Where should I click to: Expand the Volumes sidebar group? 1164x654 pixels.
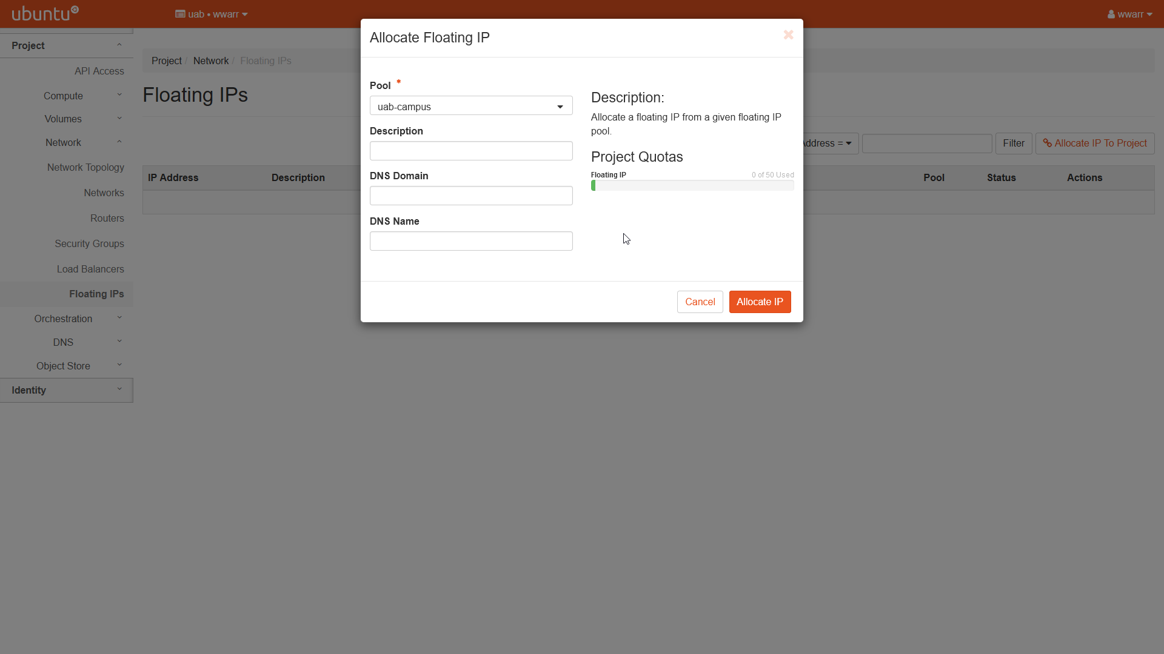pyautogui.click(x=67, y=119)
